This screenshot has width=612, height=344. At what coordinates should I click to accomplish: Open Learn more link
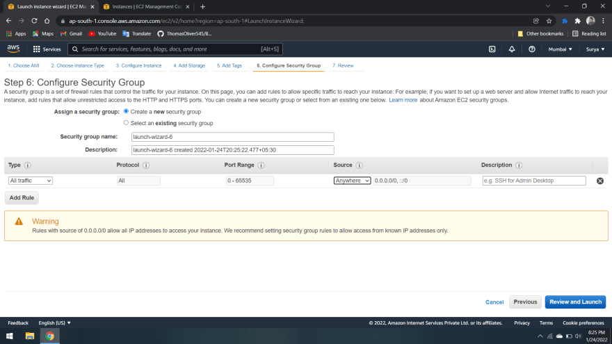point(403,100)
